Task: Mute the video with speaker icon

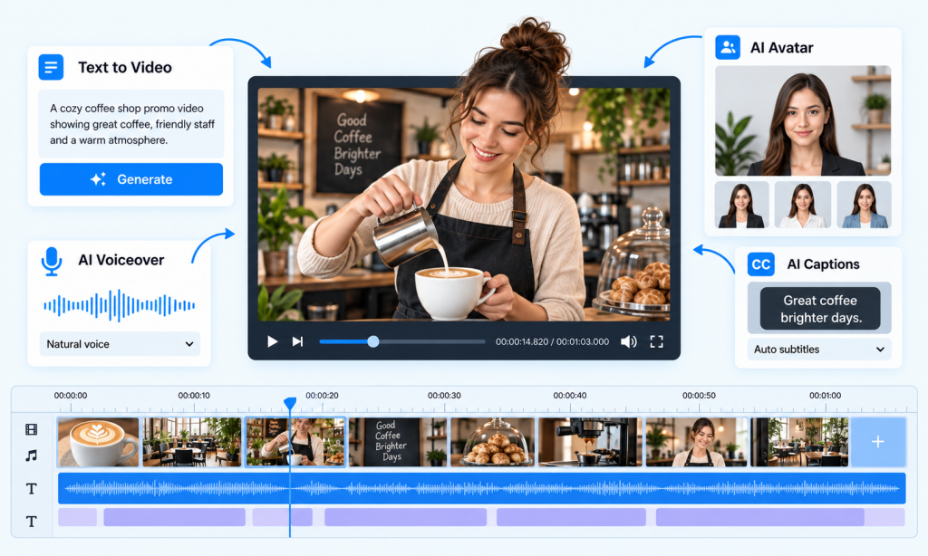Action: 629,342
